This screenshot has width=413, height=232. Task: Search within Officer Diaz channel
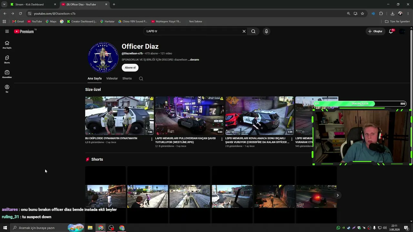141,78
